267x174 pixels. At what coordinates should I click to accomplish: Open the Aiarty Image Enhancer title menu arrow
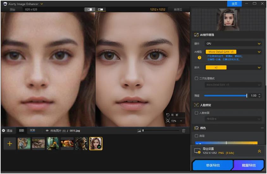click(42, 4)
